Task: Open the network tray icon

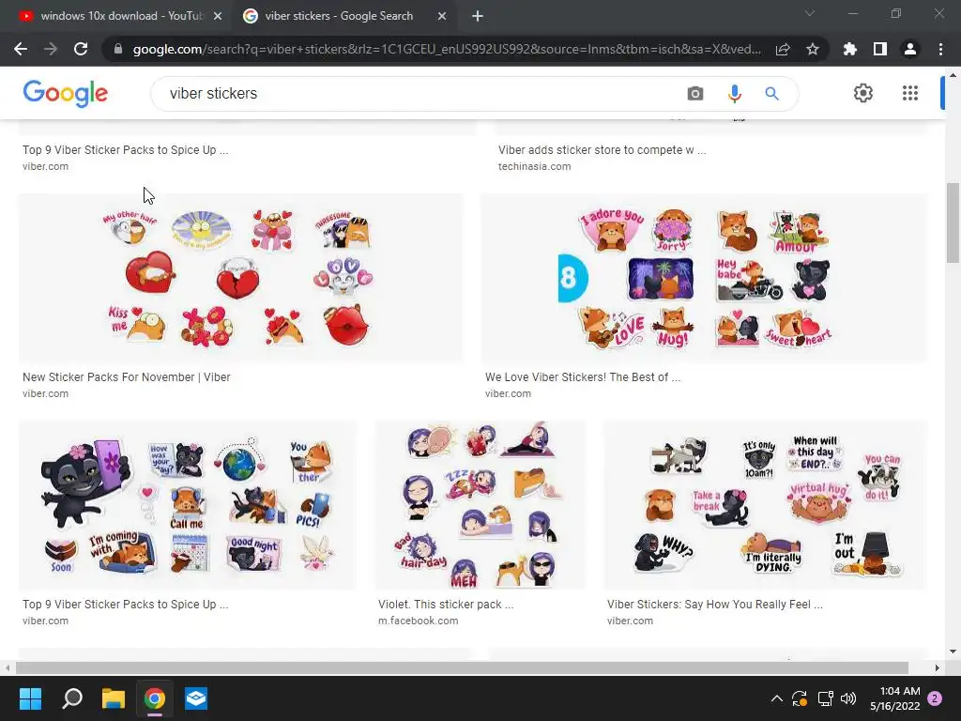Action: pyautogui.click(x=825, y=698)
